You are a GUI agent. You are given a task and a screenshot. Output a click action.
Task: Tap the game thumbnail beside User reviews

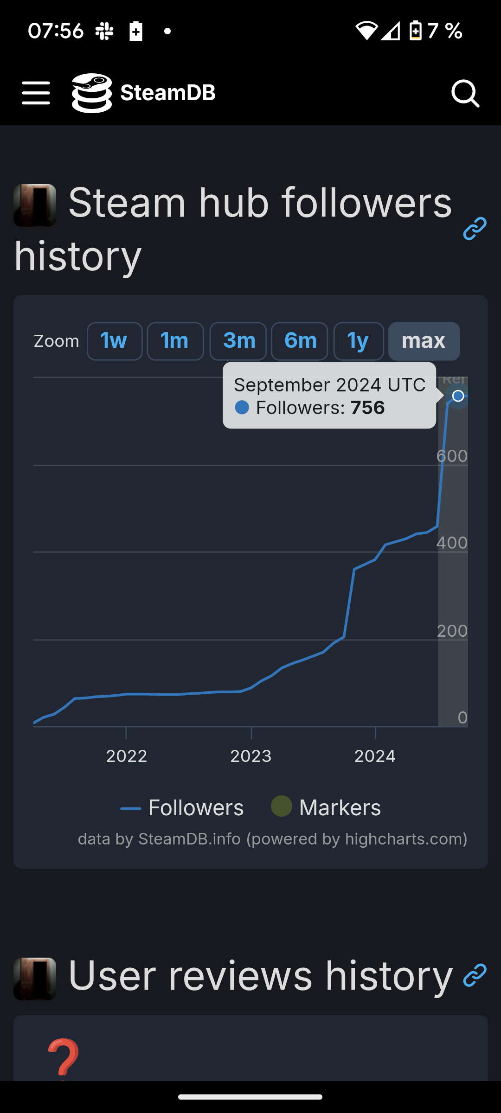tap(35, 979)
